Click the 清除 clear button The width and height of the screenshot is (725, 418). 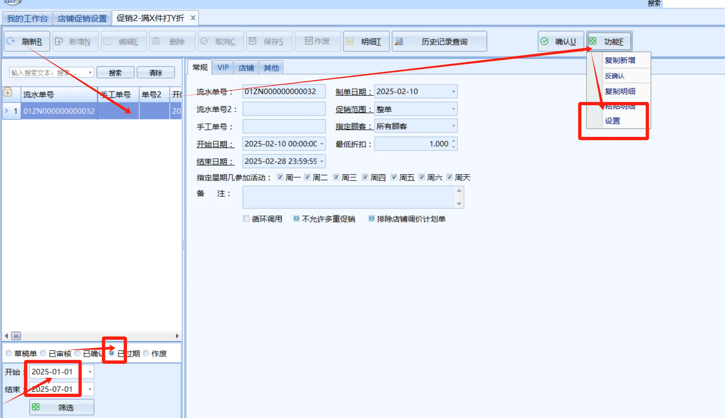pyautogui.click(x=156, y=73)
